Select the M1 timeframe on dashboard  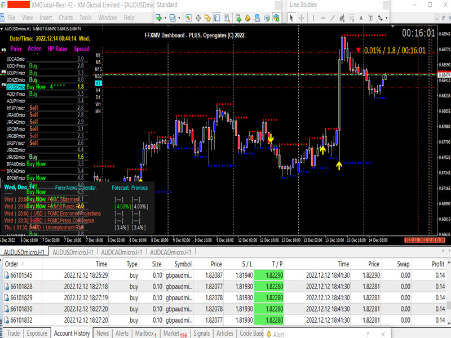(x=98, y=55)
